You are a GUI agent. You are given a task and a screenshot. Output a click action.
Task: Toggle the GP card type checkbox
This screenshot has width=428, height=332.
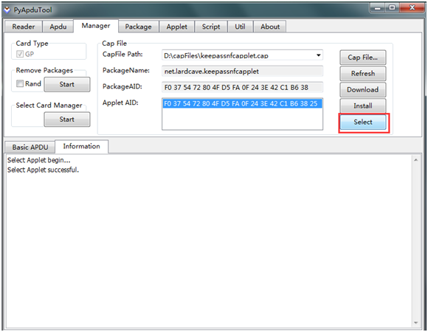20,54
